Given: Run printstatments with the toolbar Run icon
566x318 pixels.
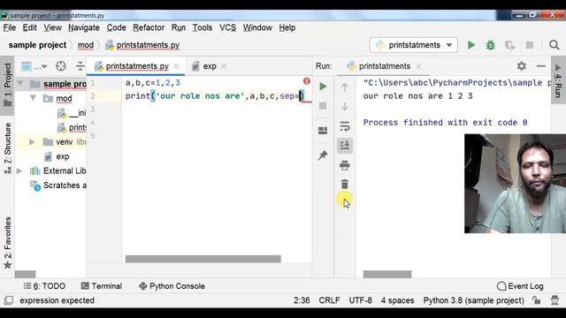Looking at the screenshot, I should coord(471,45).
